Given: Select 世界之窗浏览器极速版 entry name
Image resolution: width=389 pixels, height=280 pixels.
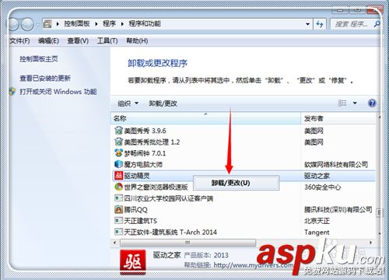Looking at the screenshot, I should pos(156,187).
